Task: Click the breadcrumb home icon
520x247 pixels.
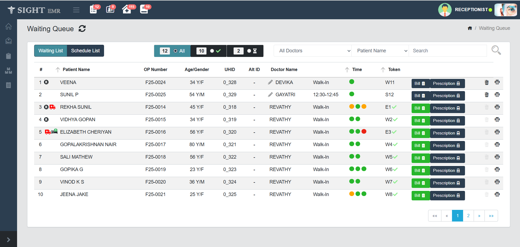Action: [x=470, y=28]
